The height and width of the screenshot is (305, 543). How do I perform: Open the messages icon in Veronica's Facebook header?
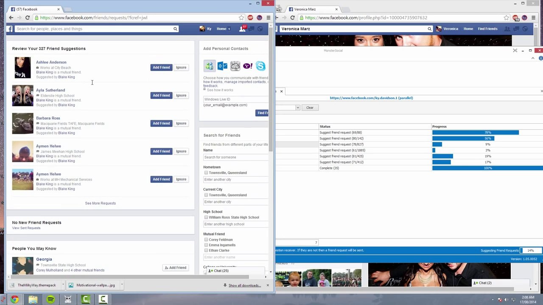(515, 29)
